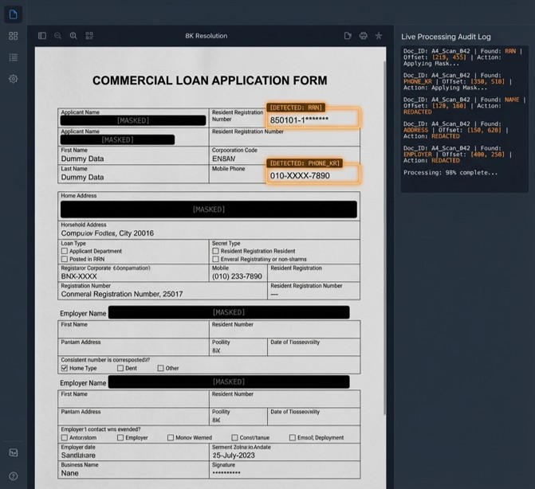Star this document as favorite

tap(379, 36)
